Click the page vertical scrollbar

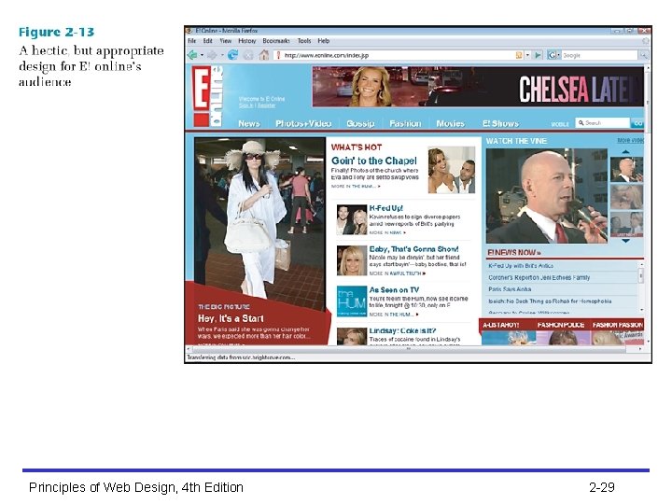coord(648,204)
